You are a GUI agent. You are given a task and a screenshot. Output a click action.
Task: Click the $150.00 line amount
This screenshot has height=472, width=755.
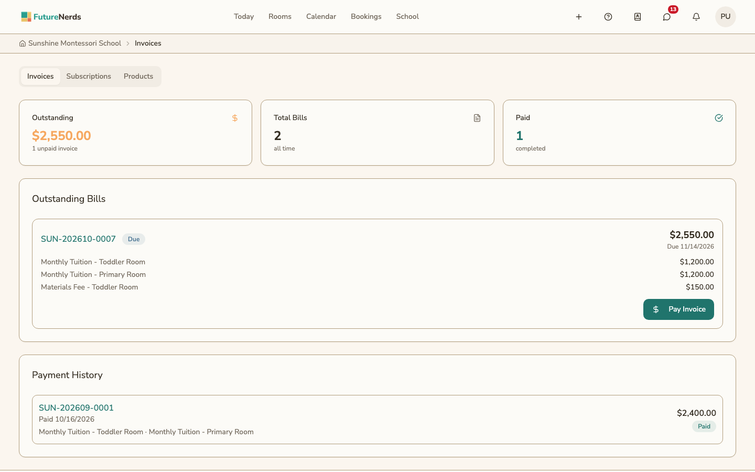tap(700, 287)
